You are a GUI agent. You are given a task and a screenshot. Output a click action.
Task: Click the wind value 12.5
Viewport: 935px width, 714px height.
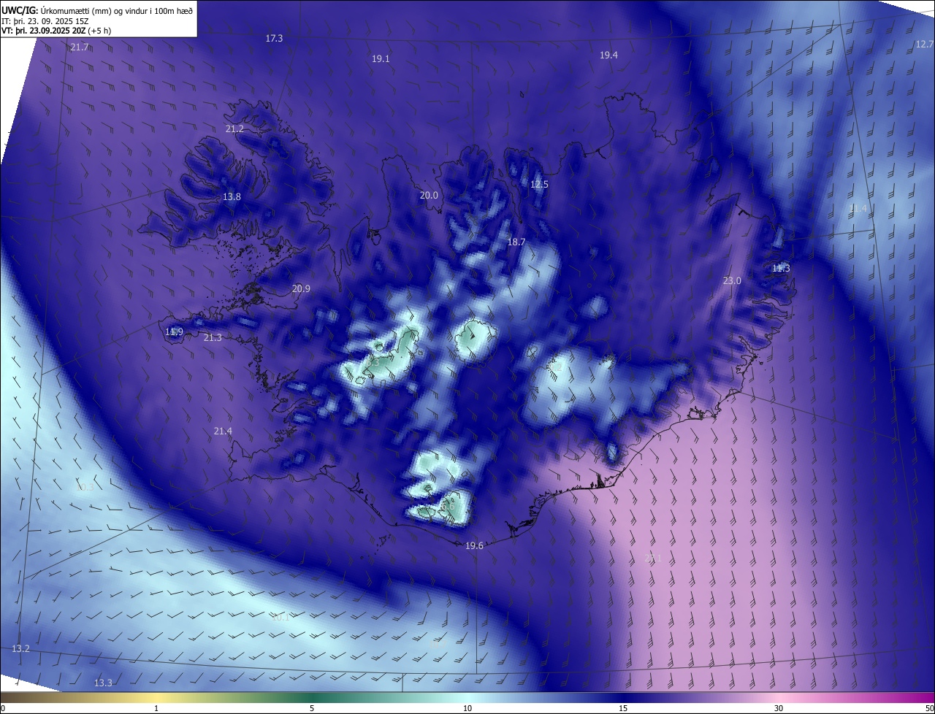click(x=539, y=184)
